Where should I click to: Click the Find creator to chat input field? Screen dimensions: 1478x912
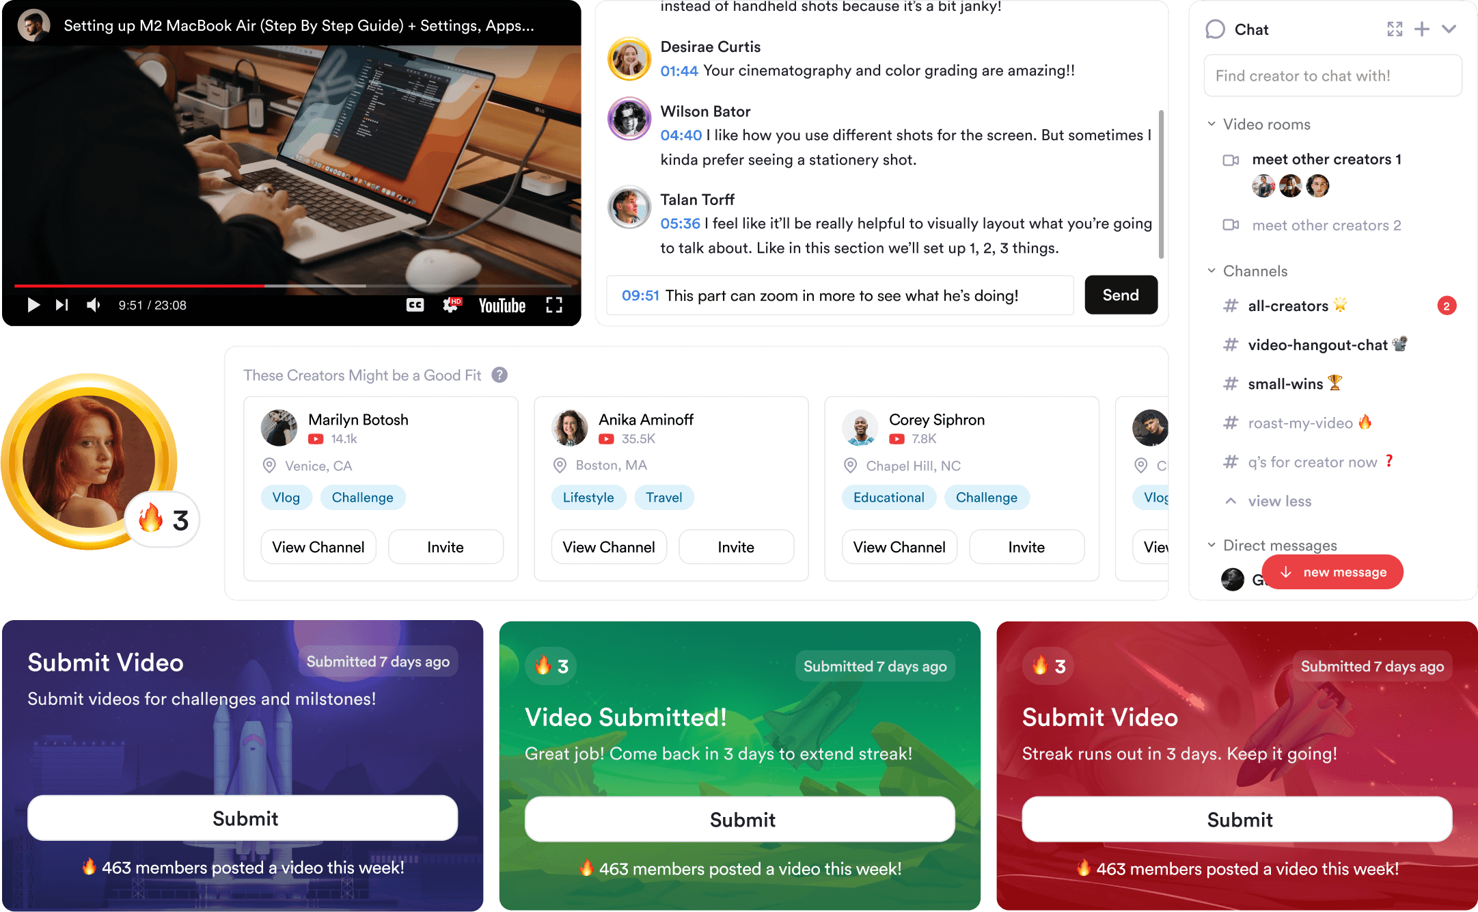pyautogui.click(x=1332, y=75)
